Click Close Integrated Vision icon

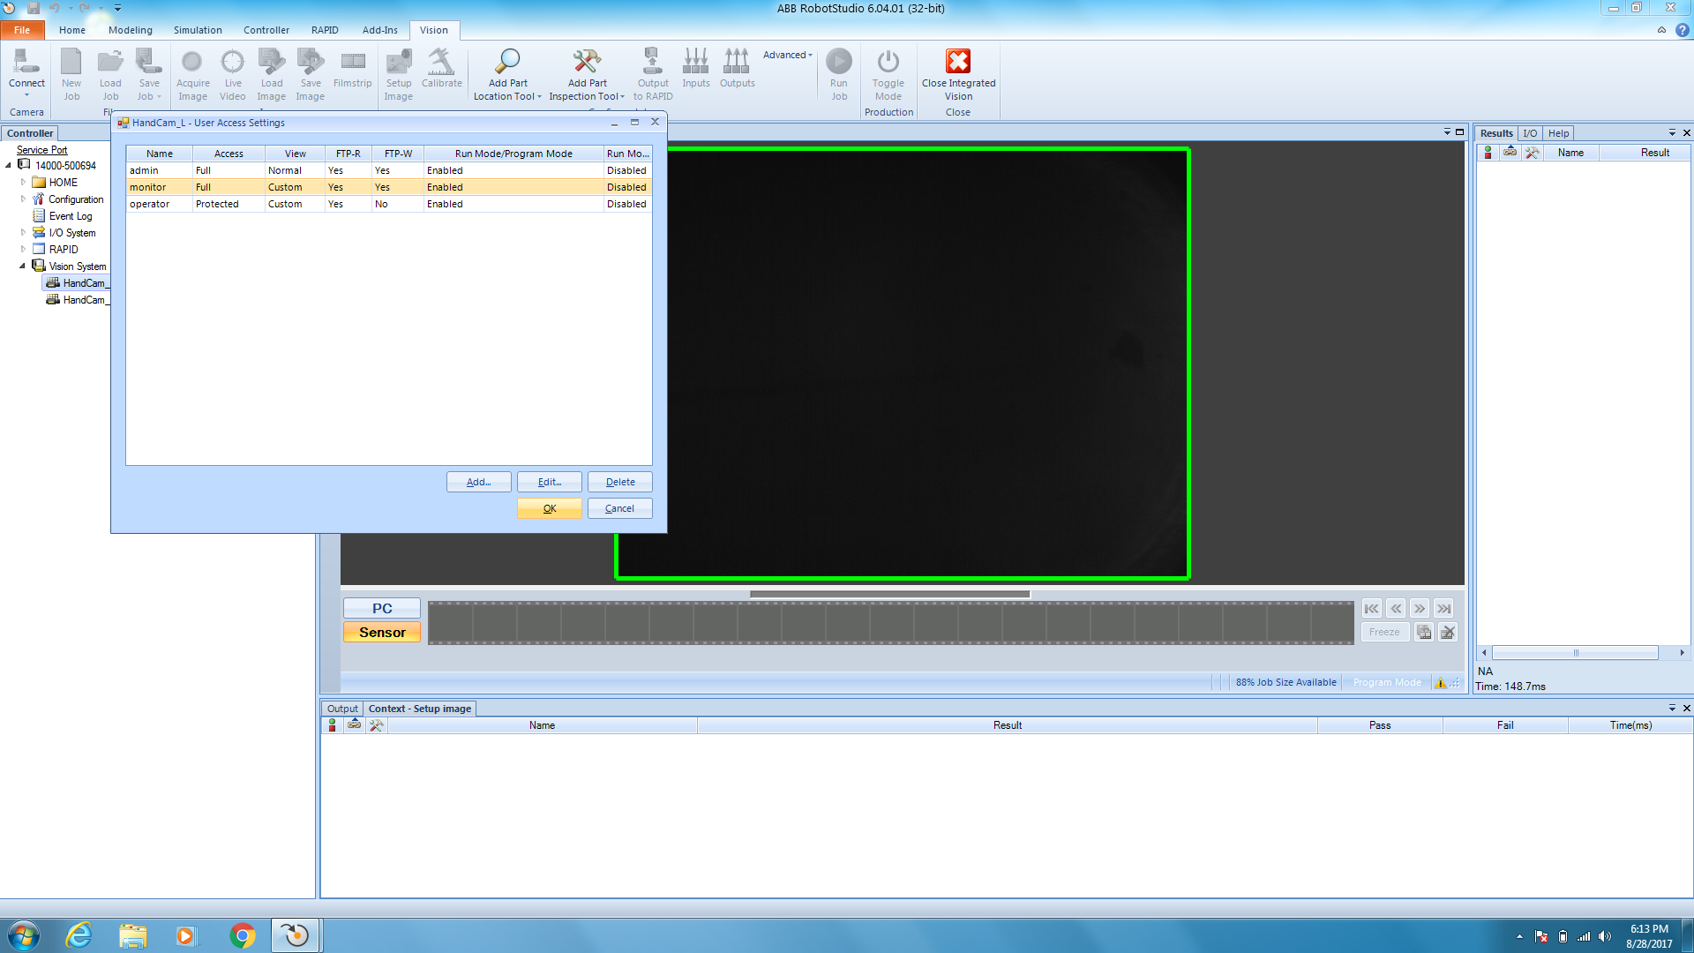[958, 62]
